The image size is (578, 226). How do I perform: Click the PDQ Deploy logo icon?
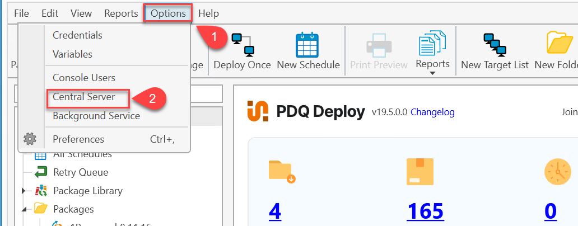(258, 111)
